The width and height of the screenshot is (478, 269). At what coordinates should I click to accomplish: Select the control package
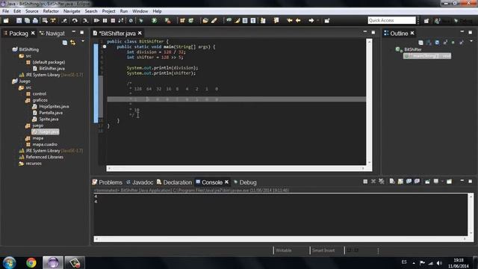(37, 93)
